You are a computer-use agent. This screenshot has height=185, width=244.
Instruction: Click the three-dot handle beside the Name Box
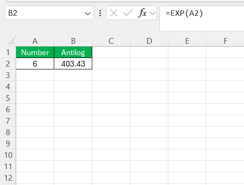pyautogui.click(x=100, y=13)
